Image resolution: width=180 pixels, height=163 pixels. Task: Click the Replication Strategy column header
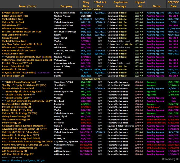(120, 4)
